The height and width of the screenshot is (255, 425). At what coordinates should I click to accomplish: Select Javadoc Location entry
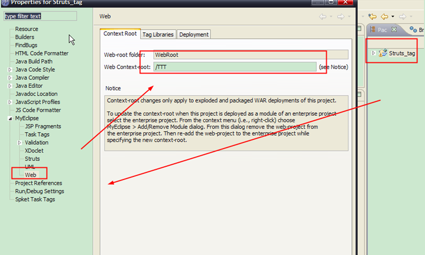coord(36,94)
